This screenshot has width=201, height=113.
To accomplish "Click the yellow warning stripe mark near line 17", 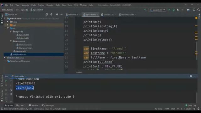I will tap(196, 26).
